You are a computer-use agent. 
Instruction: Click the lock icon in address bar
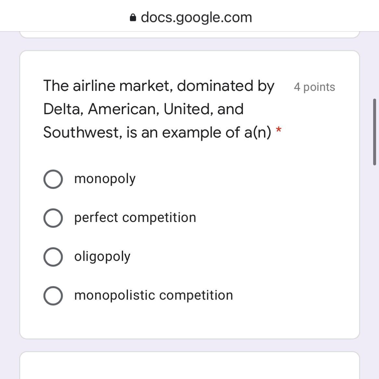point(133,18)
